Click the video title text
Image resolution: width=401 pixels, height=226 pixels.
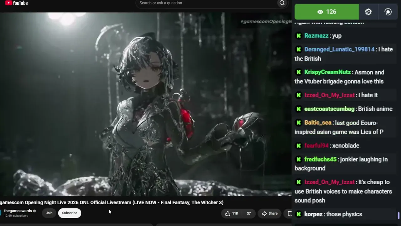[112, 202]
